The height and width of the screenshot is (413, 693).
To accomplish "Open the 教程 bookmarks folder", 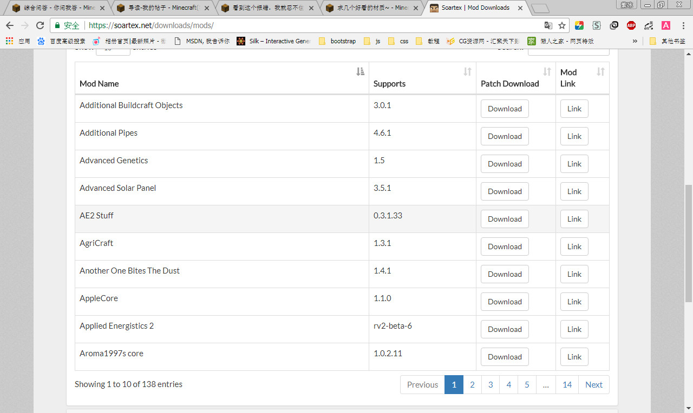I will click(428, 41).
